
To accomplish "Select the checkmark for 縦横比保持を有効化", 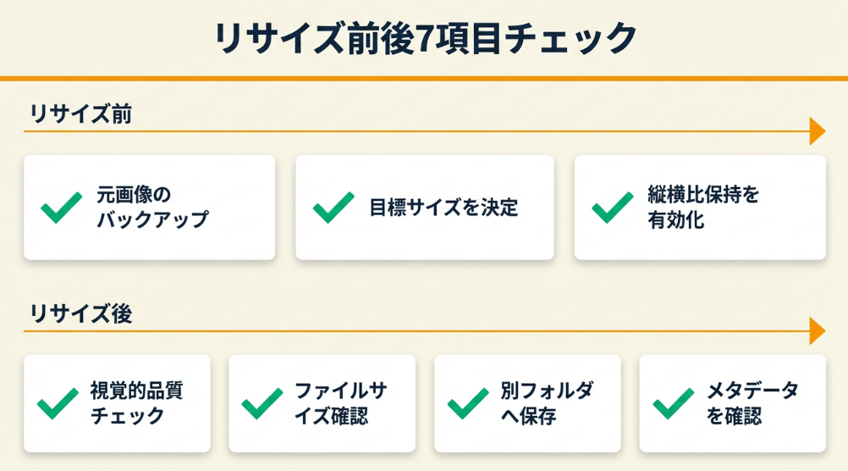I will [612, 208].
